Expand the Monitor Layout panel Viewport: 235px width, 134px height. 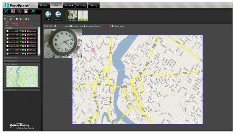tap(5, 58)
